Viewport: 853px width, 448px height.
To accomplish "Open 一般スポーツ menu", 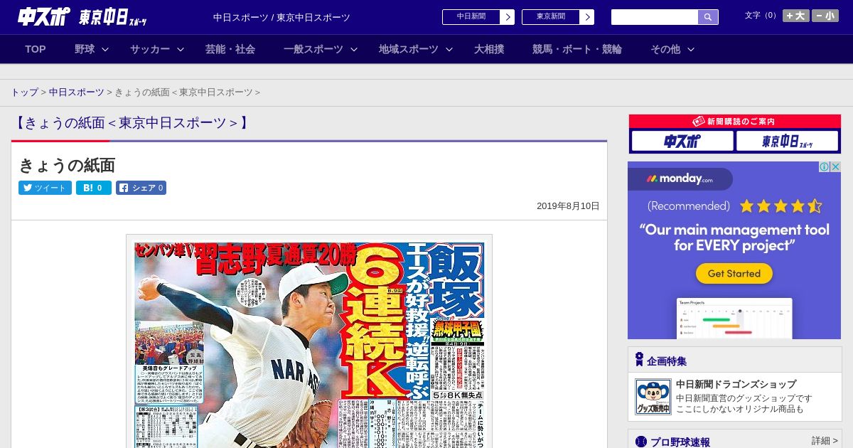I will [x=313, y=49].
